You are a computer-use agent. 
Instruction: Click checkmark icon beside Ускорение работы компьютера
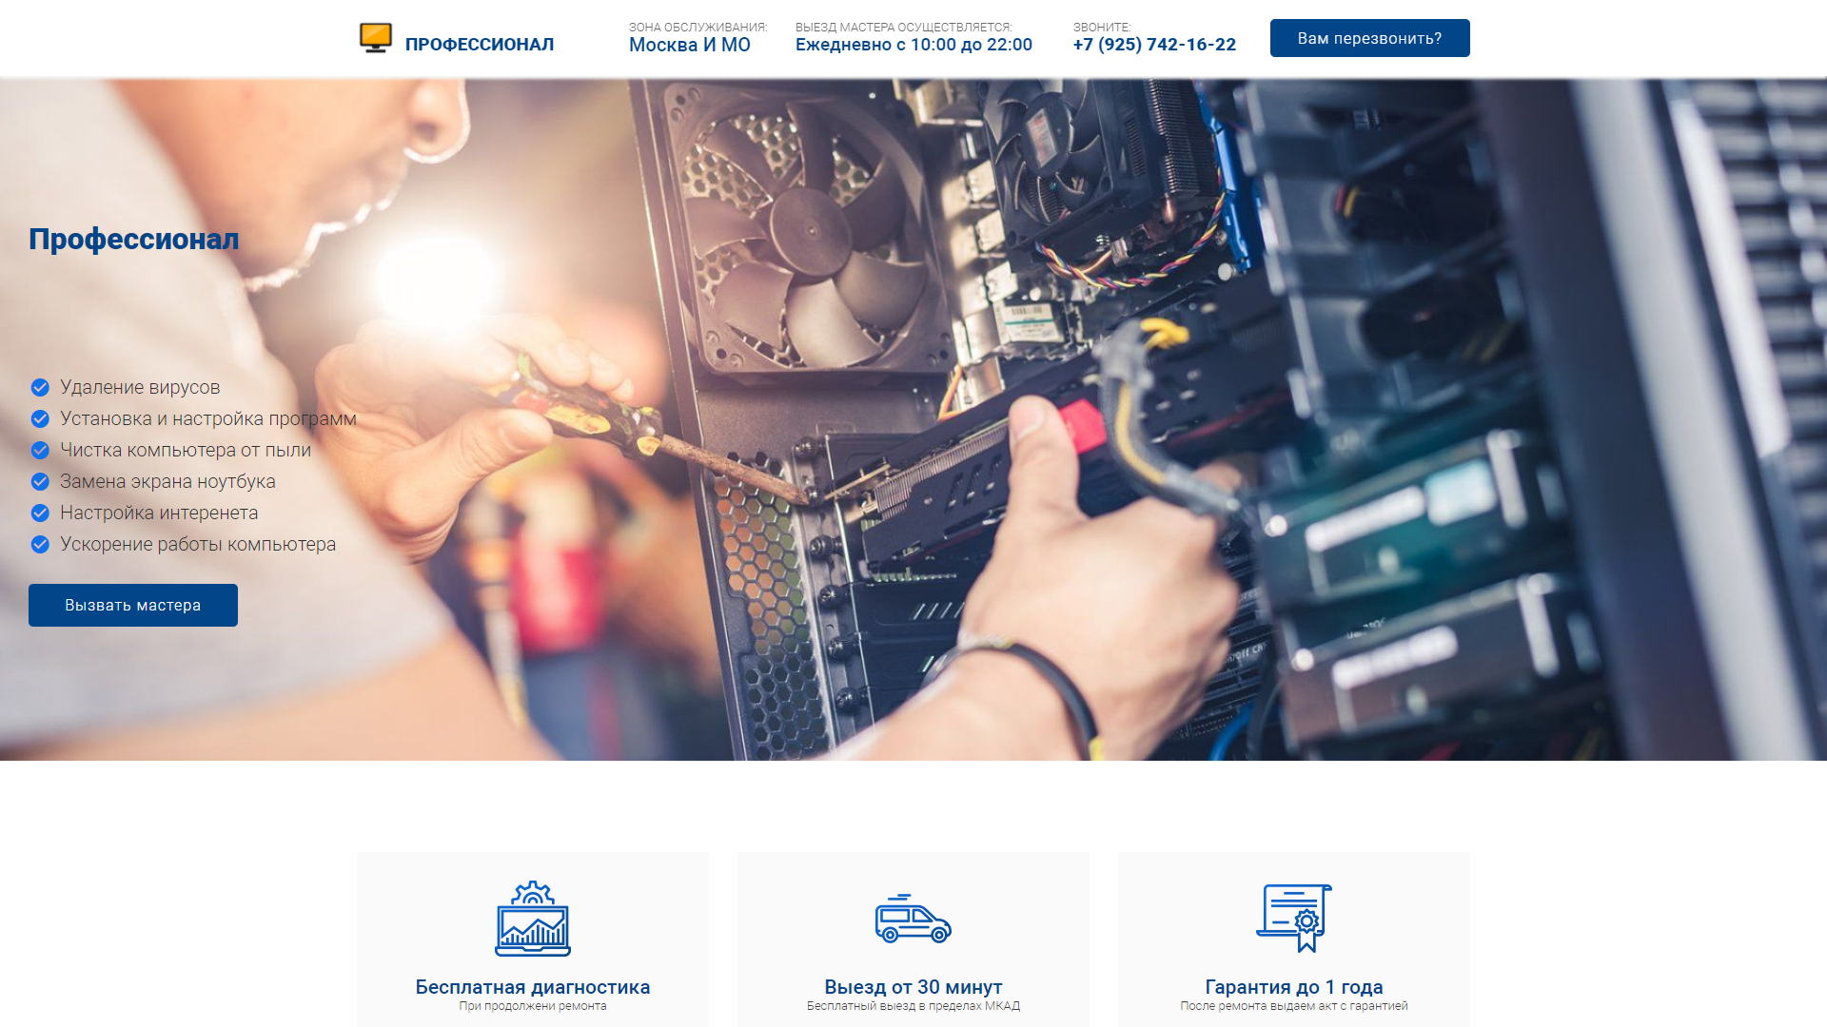click(x=40, y=544)
